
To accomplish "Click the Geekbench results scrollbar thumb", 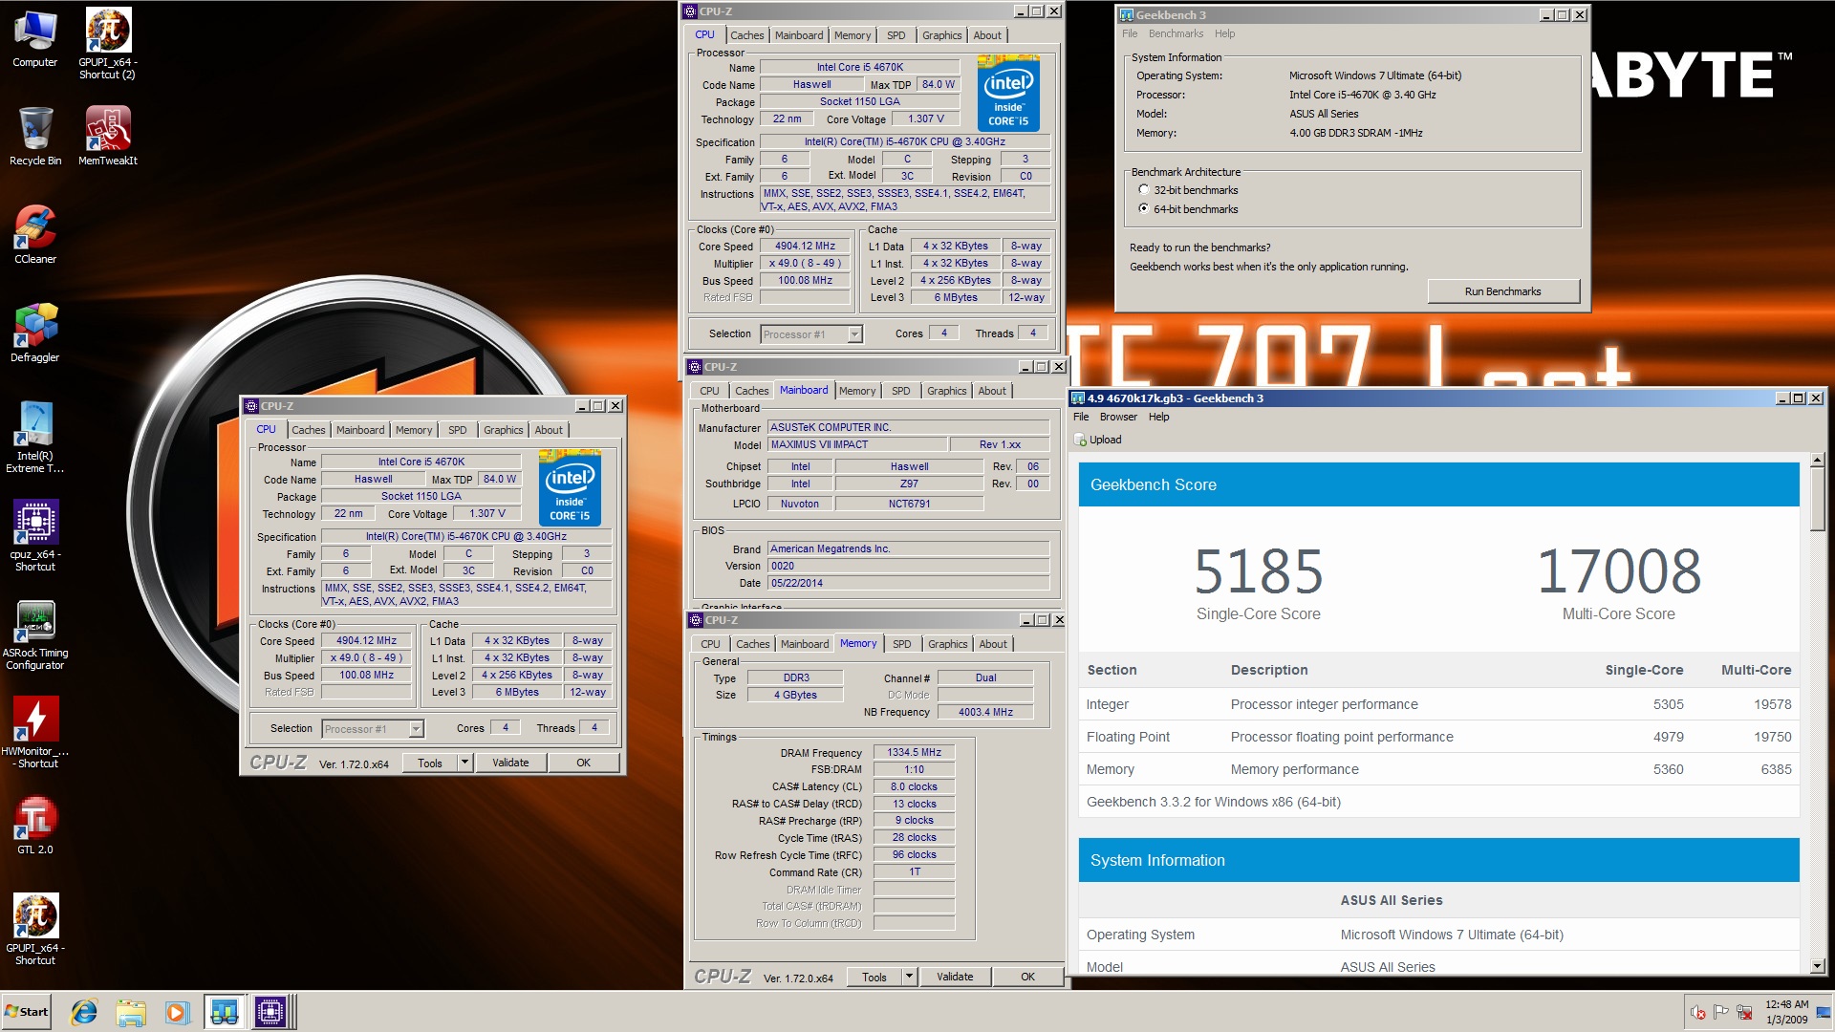I will pos(1818,500).
